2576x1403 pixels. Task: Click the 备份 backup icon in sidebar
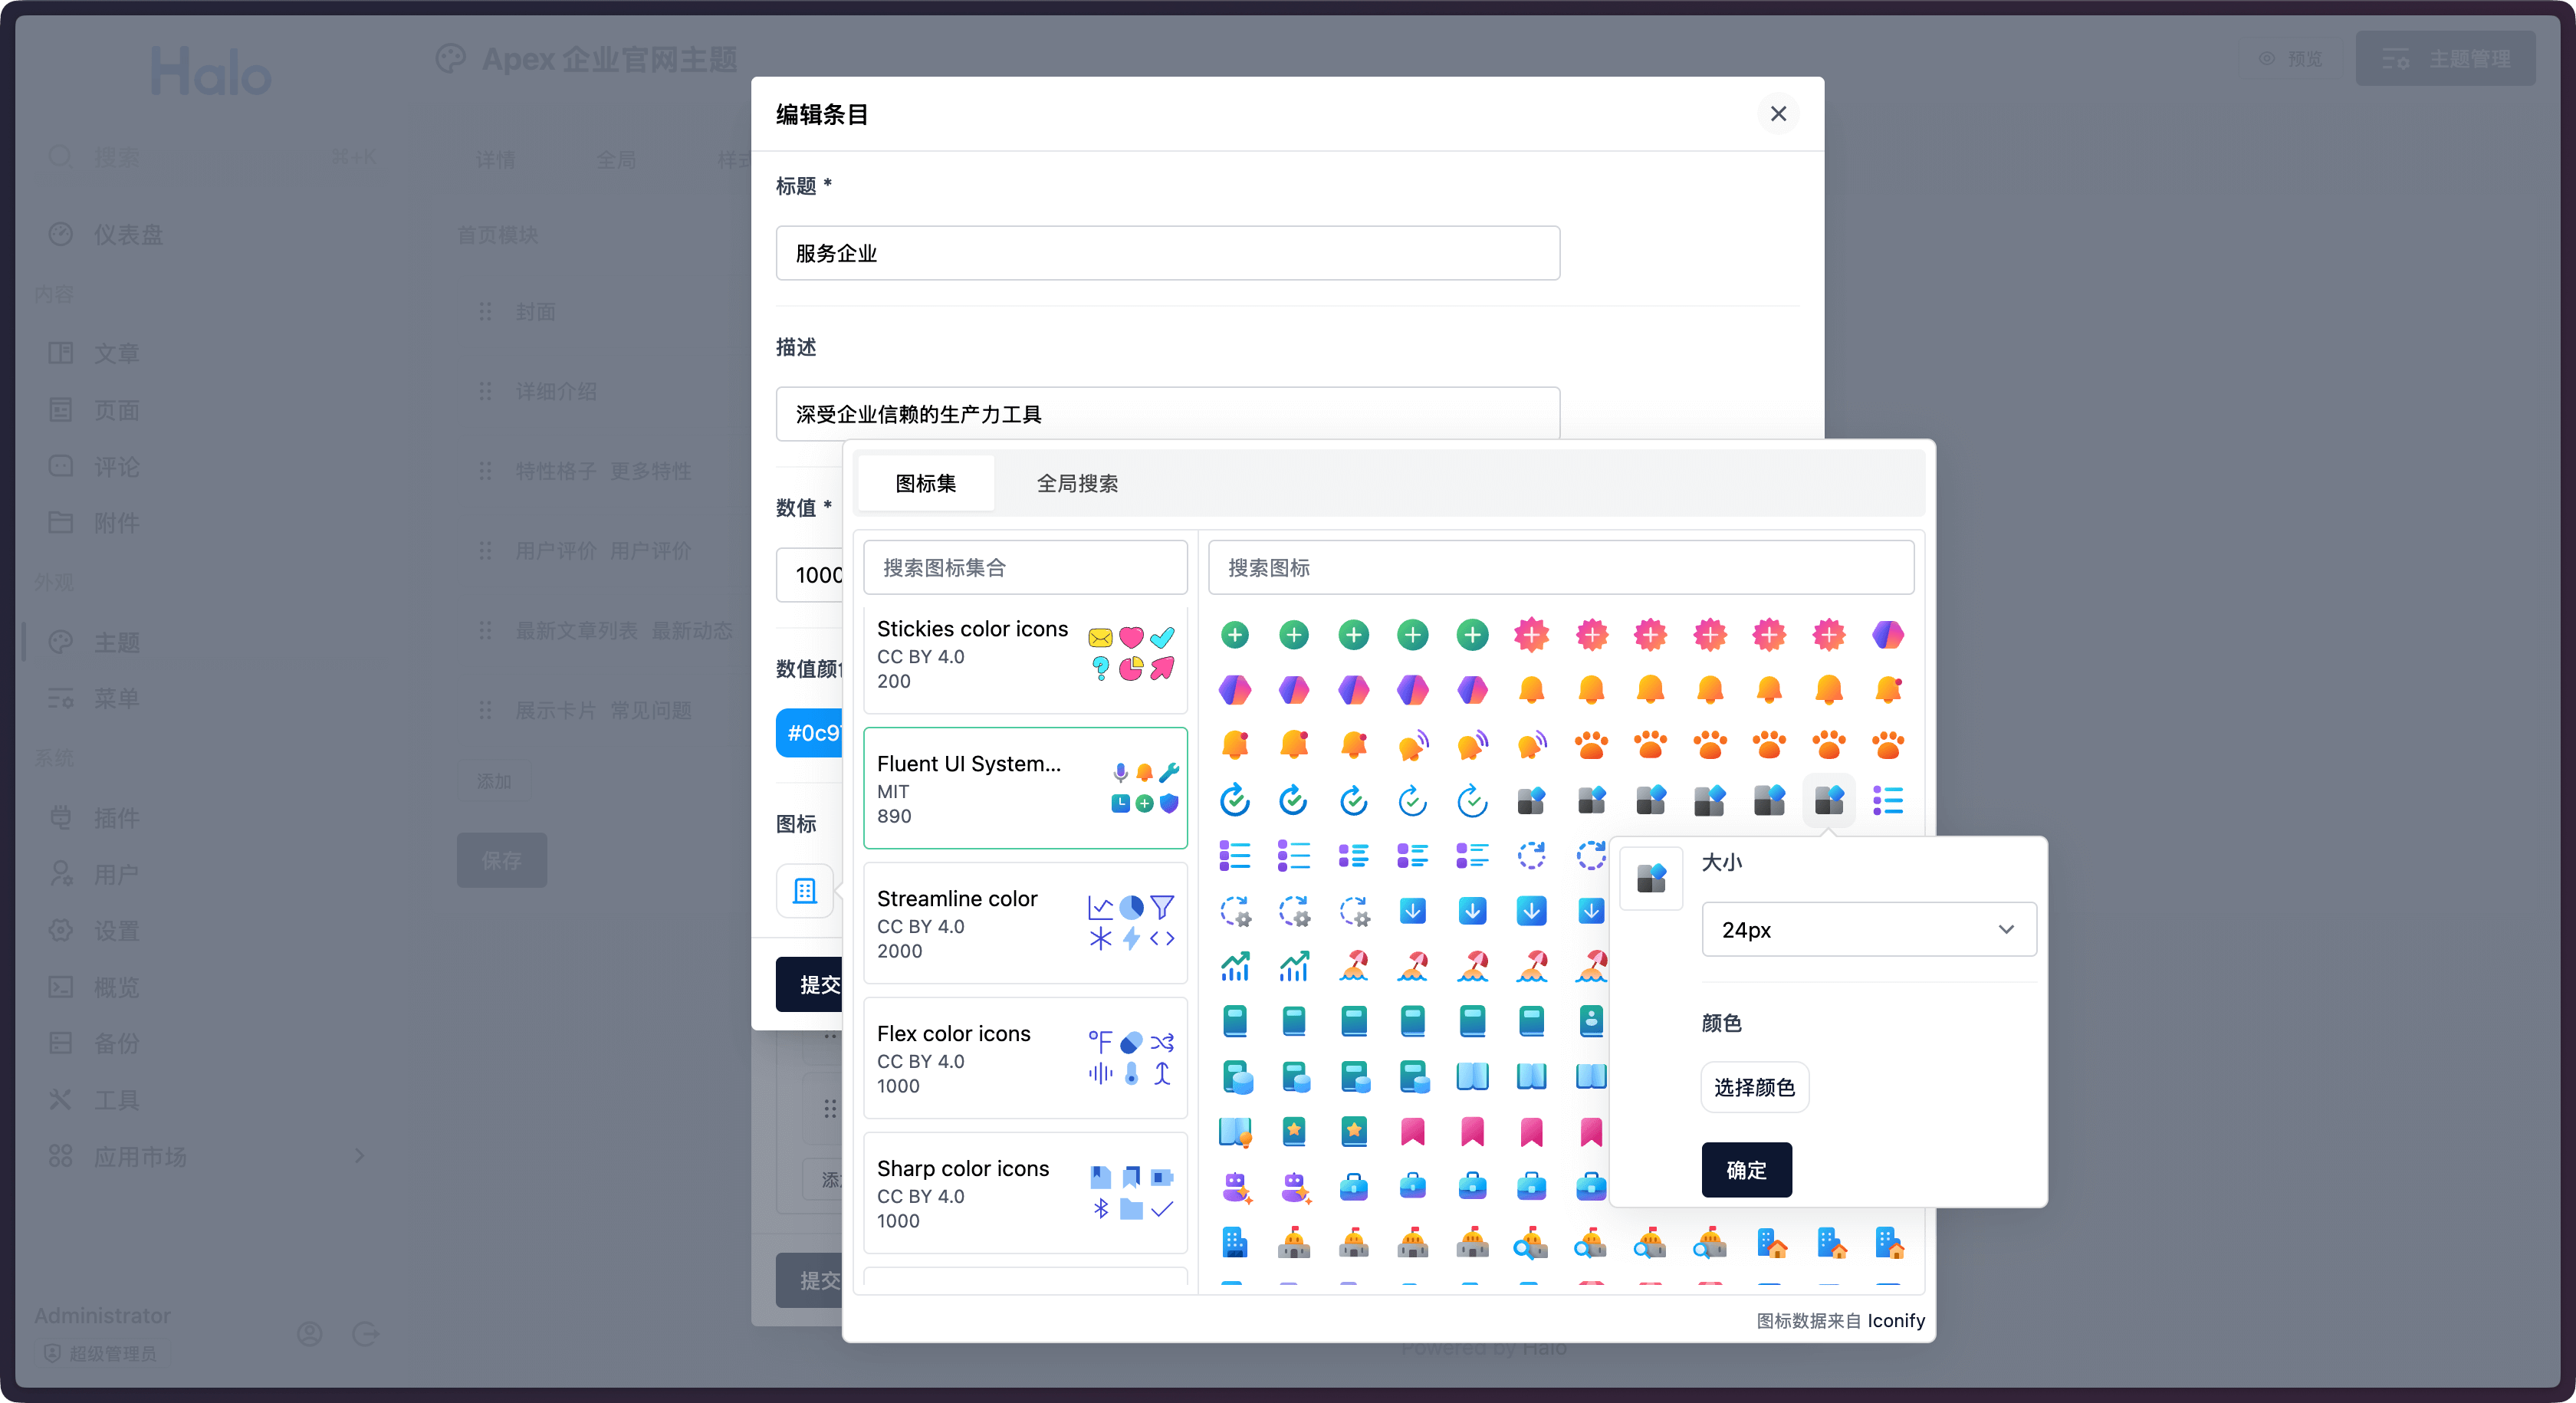pyautogui.click(x=60, y=1042)
